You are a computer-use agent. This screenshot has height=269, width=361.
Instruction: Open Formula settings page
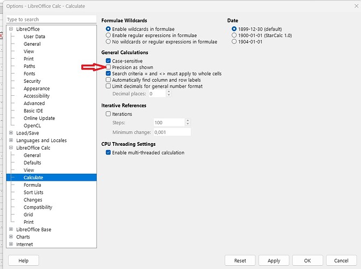tap(32, 185)
